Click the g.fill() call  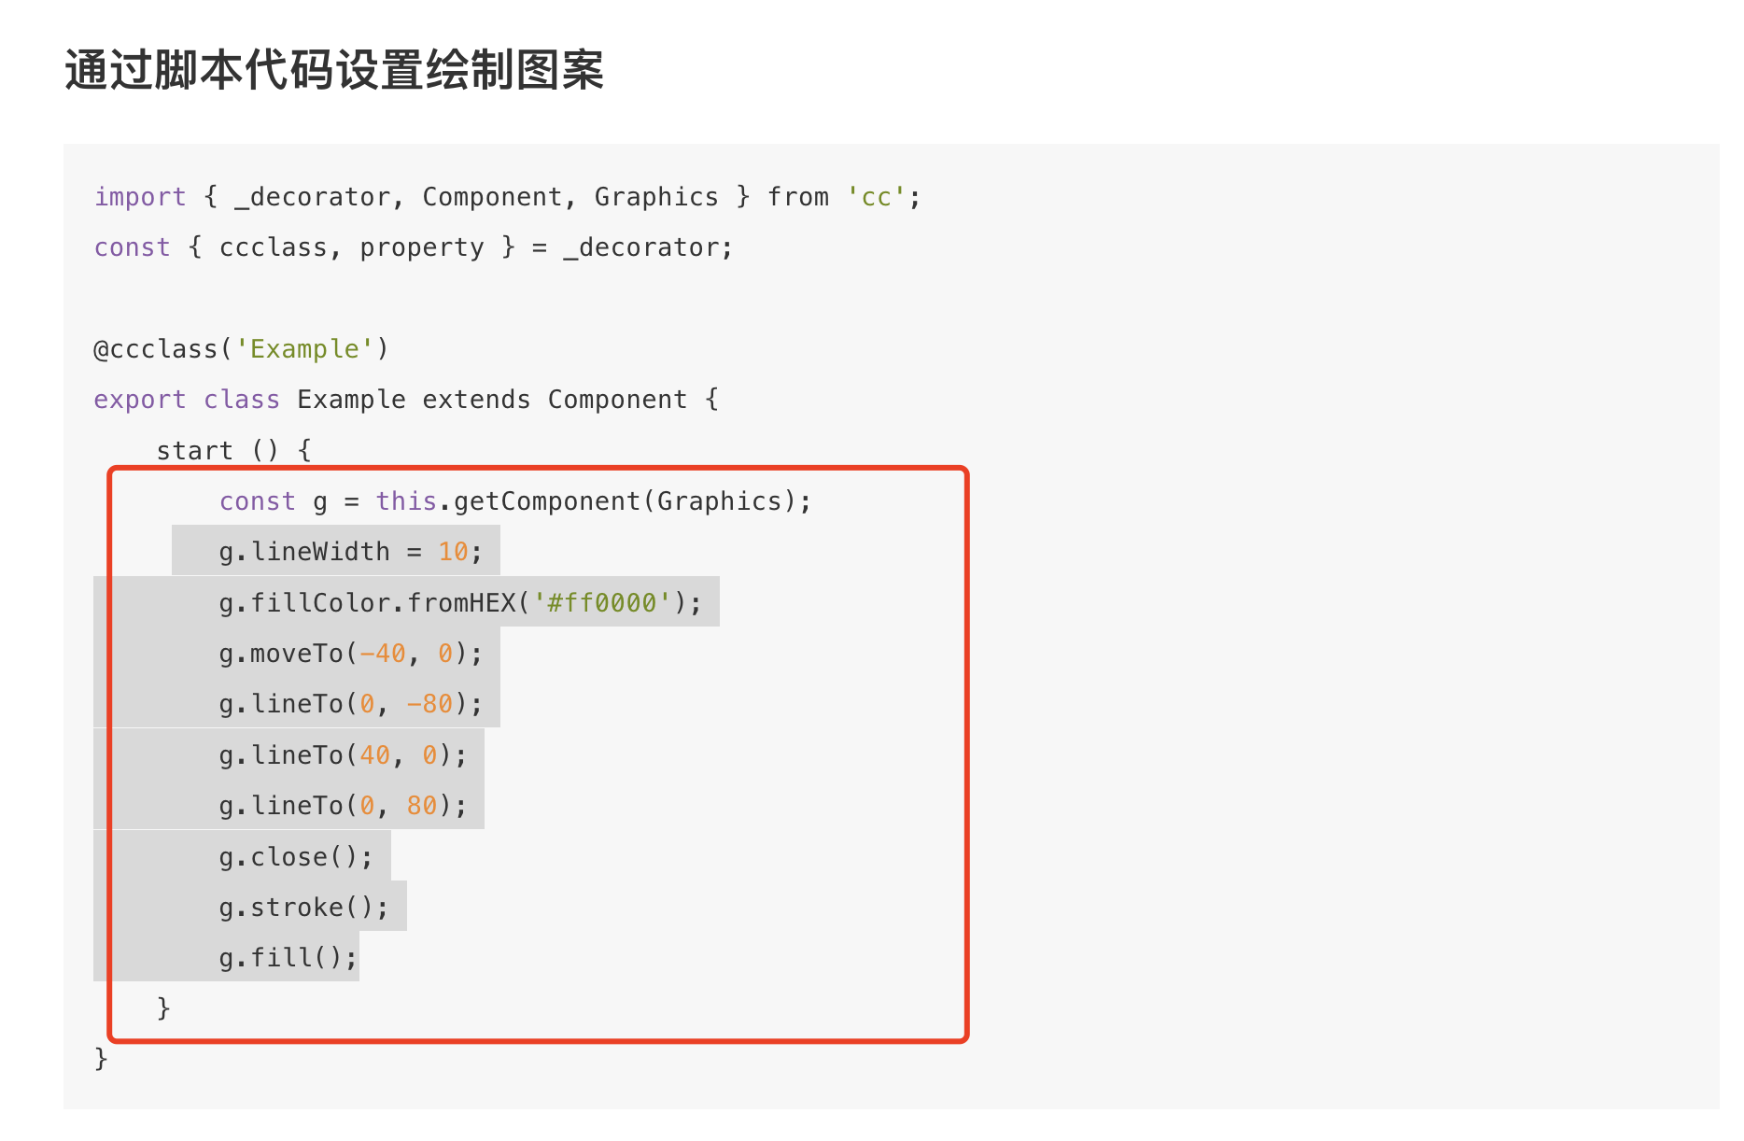(x=288, y=958)
